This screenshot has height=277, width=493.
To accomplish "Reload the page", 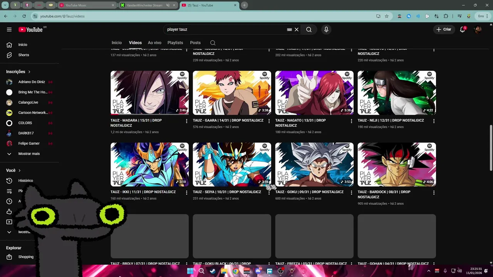I will coord(24,16).
